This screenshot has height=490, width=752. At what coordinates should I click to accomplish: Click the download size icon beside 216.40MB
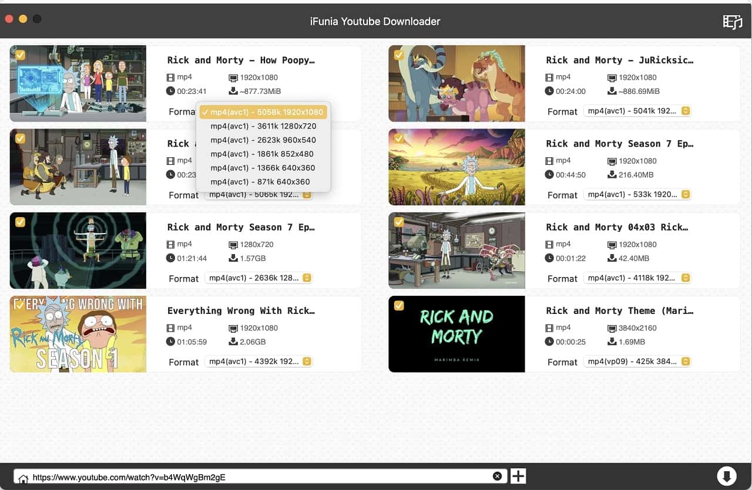coord(612,175)
